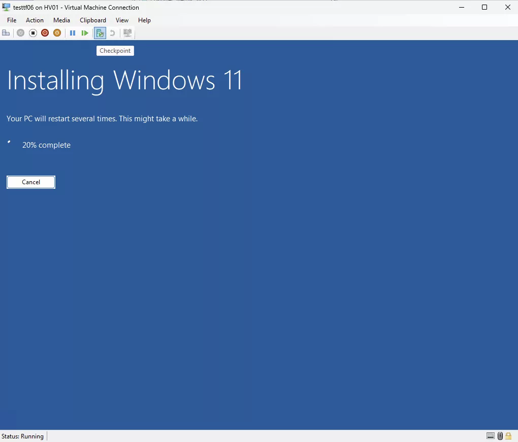The image size is (518, 442).
Task: Click the Checkpoint tooltip label
Action: 115,51
